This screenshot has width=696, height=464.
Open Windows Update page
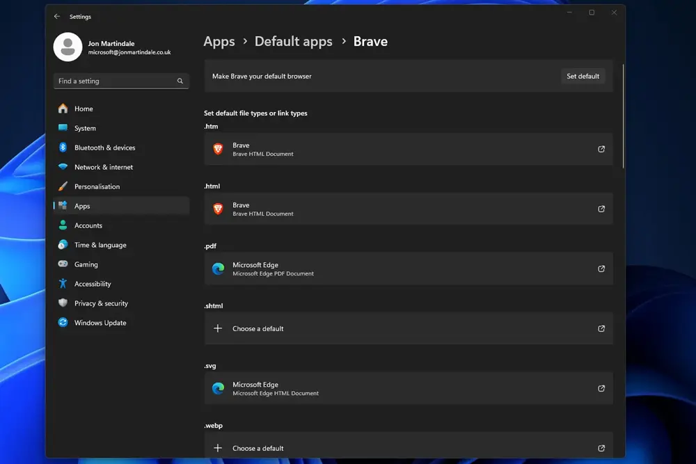point(121,323)
